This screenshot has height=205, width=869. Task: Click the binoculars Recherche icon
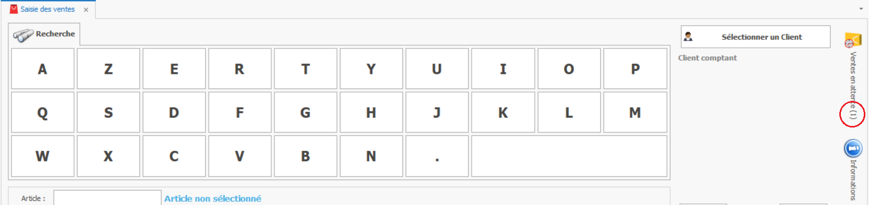(x=23, y=35)
